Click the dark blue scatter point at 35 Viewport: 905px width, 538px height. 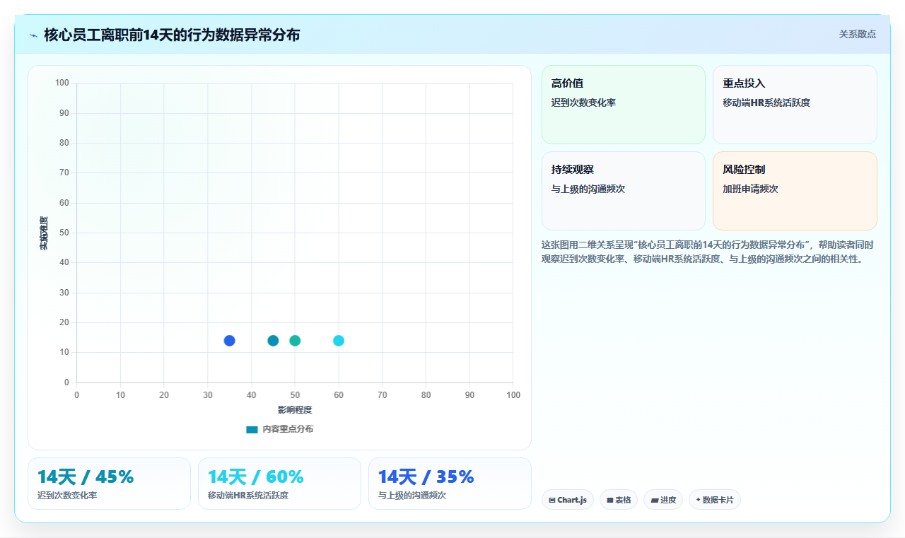pyautogui.click(x=229, y=341)
